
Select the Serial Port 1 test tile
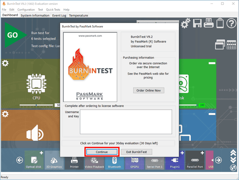coord(154,163)
